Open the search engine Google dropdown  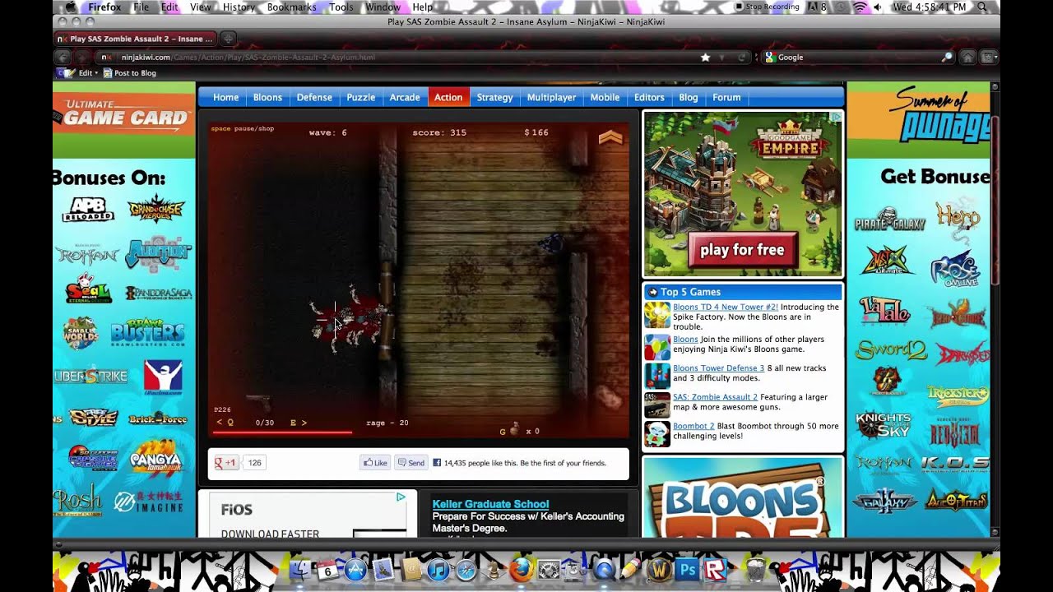[770, 57]
